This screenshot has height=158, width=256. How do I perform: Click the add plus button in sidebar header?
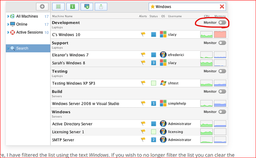[x=42, y=7]
